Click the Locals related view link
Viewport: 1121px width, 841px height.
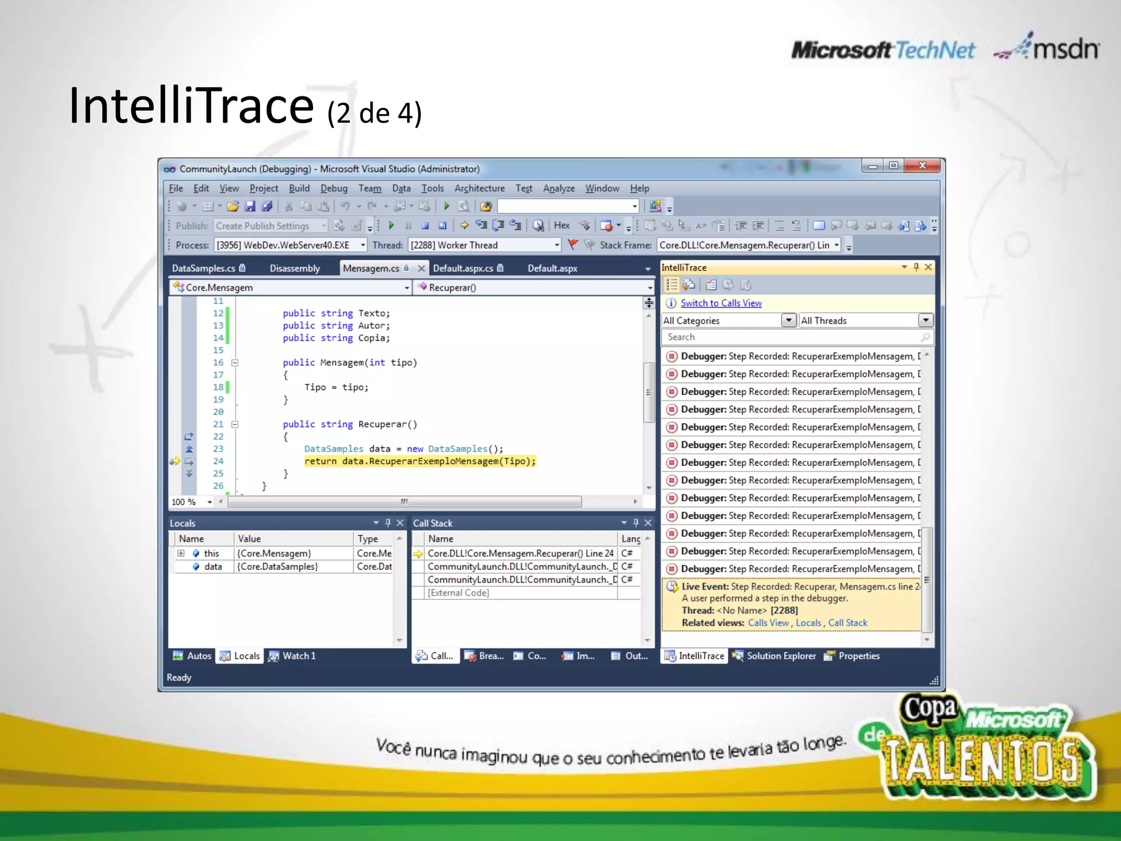pos(808,623)
